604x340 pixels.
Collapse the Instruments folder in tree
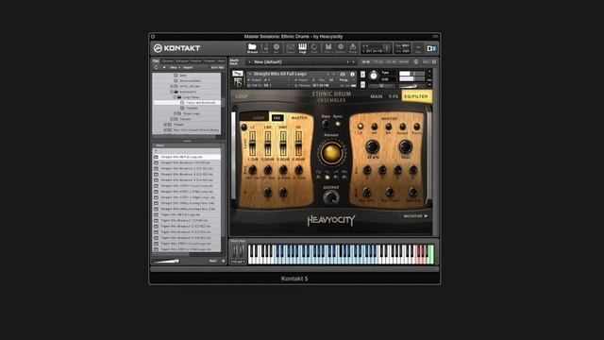[x=172, y=92]
